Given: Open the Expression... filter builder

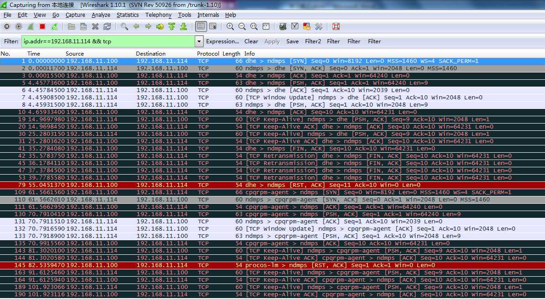Looking at the screenshot, I should (x=223, y=41).
